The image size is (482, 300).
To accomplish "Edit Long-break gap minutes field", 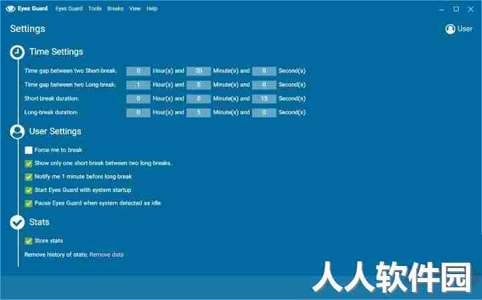I will coord(199,85).
